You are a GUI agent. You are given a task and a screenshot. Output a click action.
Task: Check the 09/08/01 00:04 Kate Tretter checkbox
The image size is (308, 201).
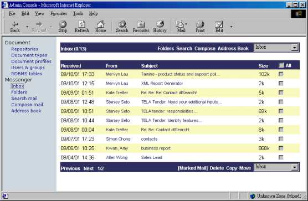tap(281, 130)
